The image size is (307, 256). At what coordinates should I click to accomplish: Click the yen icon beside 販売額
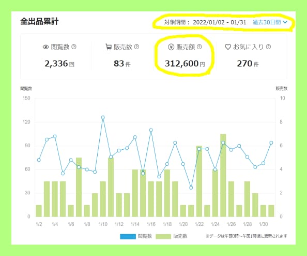pyautogui.click(x=171, y=47)
